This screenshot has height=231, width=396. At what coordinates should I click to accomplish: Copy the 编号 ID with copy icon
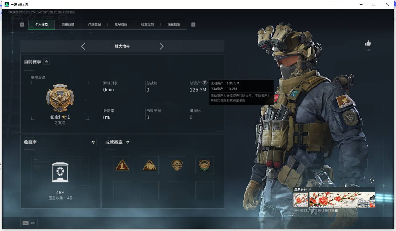[x=337, y=211]
